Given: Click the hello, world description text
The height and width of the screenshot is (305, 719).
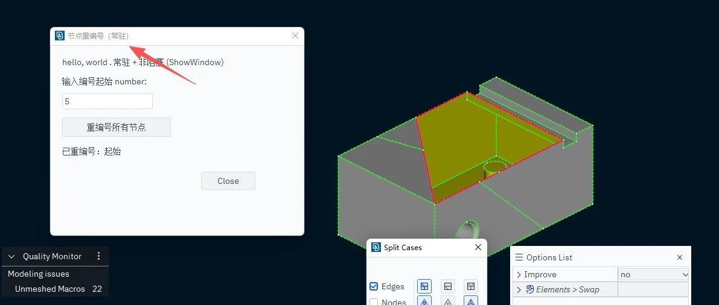Looking at the screenshot, I should coord(143,62).
